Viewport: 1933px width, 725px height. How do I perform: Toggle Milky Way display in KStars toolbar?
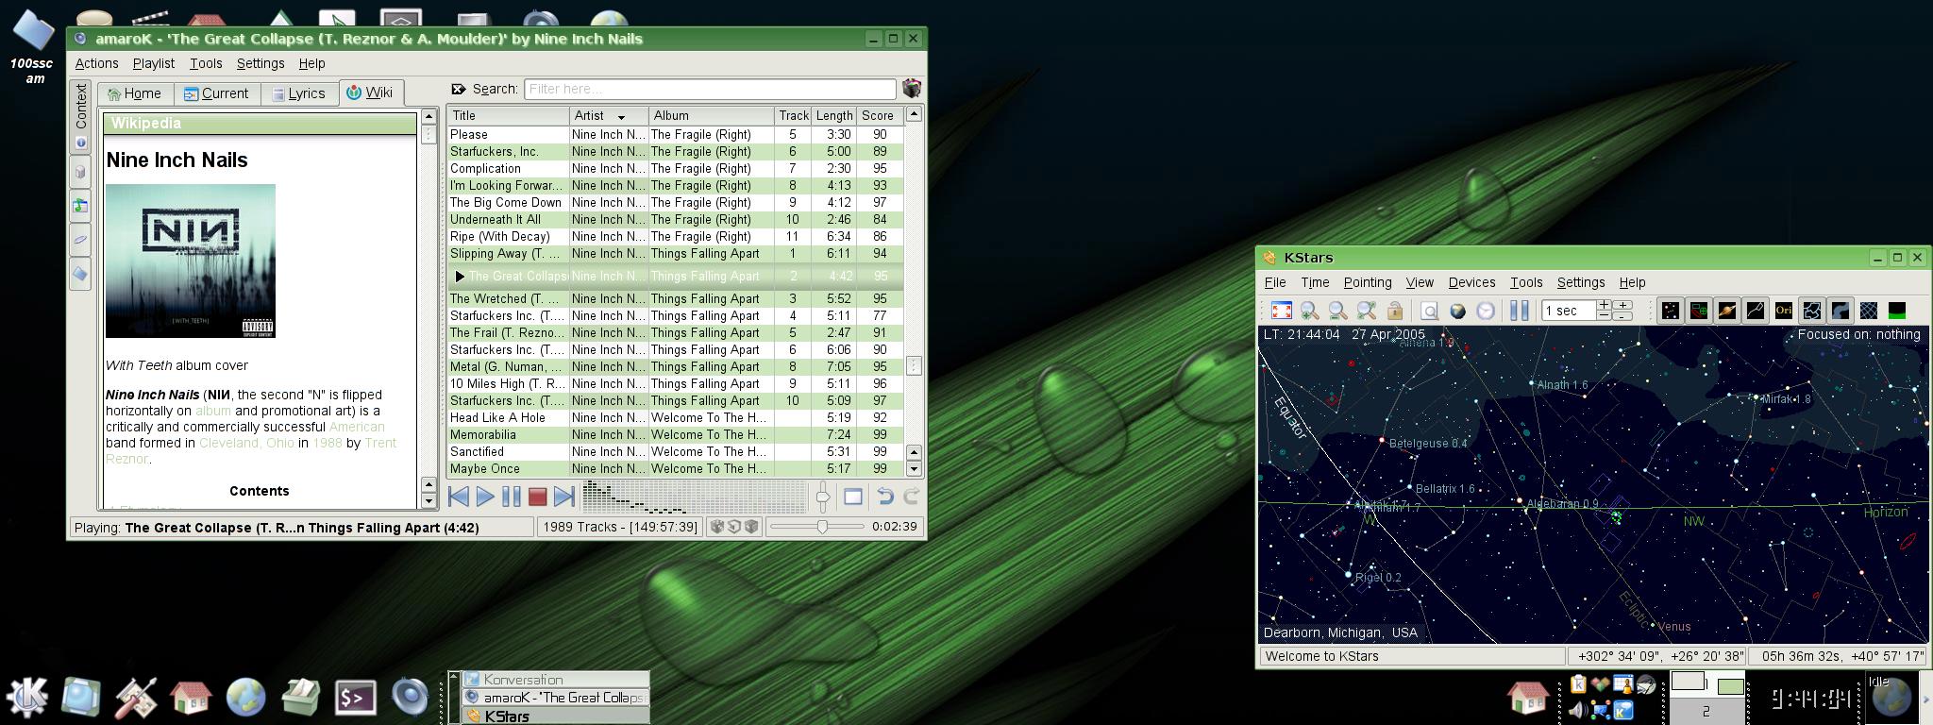[x=1841, y=311]
